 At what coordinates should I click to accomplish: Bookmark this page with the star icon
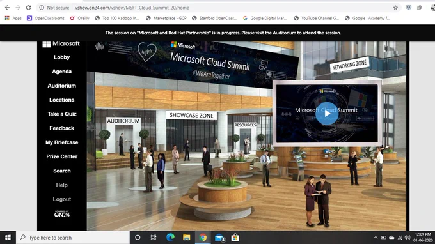(395, 8)
